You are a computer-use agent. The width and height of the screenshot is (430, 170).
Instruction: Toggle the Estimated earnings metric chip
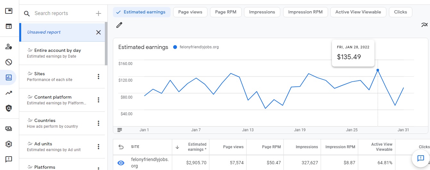(141, 12)
